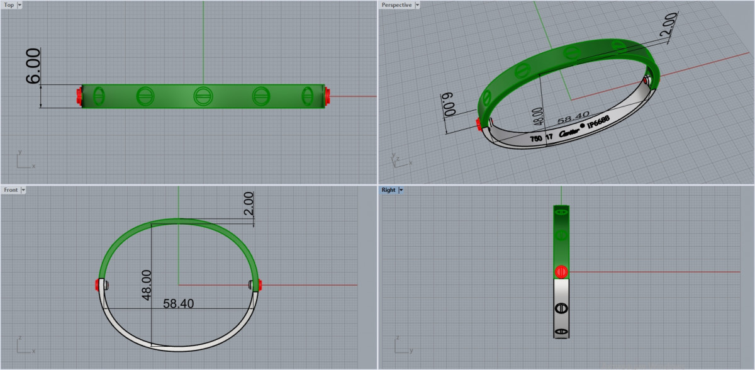This screenshot has height=370, width=755.
Task: Select the 48.00 dimension in Perspective view
Action: click(537, 116)
